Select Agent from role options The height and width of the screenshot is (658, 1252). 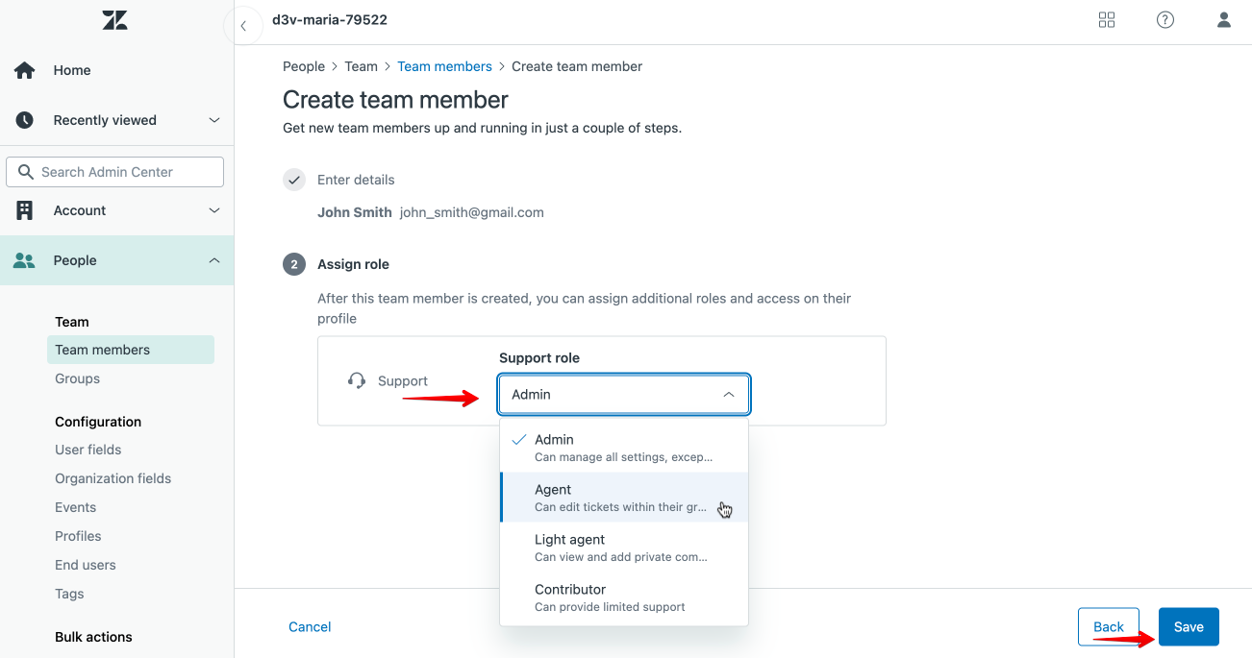tap(623, 498)
